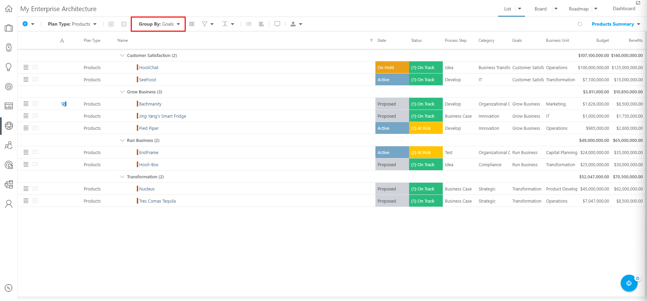Click the row height icon
647x301 pixels.
pyautogui.click(x=225, y=24)
